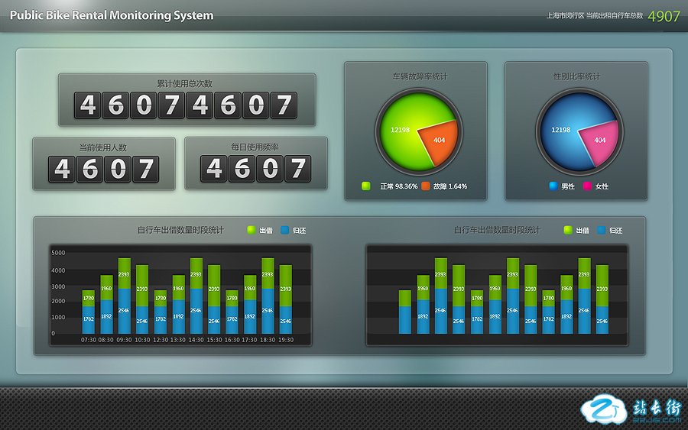Click the green 4907 total bikes number
The image size is (688, 430).
click(x=664, y=16)
